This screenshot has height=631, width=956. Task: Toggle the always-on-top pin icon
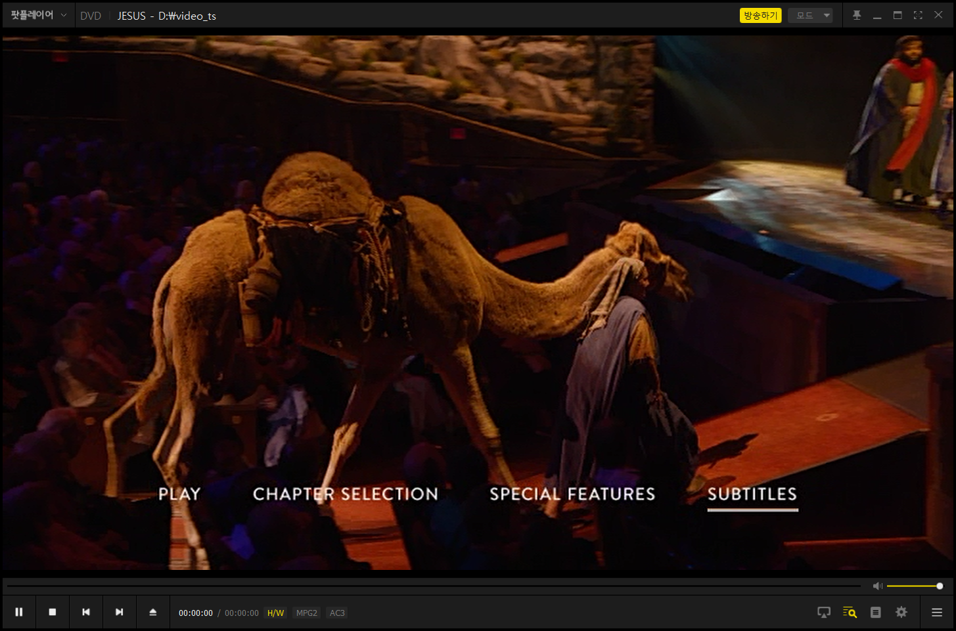click(857, 15)
